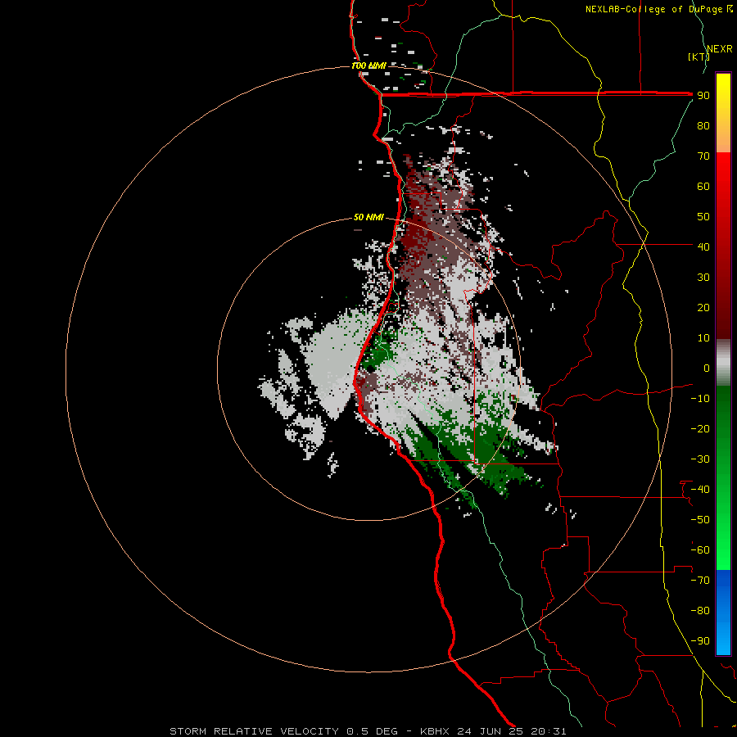Click the 70 value on the velocity scale
The width and height of the screenshot is (737, 737).
pos(703,156)
